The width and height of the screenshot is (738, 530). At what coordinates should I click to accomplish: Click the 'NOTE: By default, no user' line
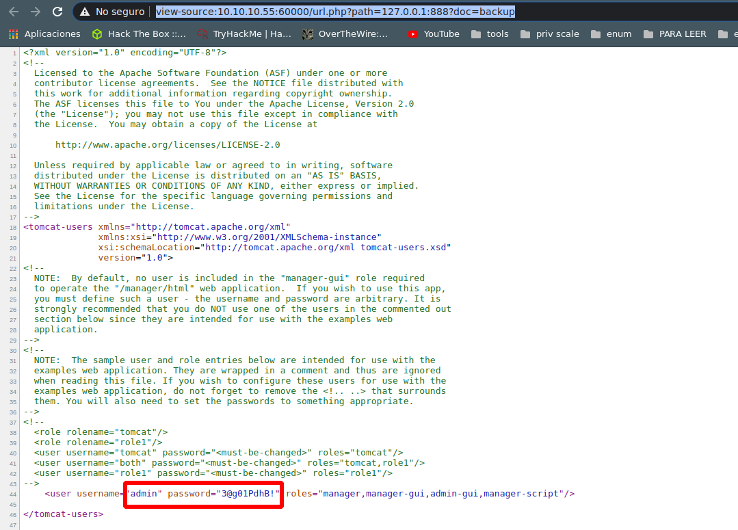point(229,278)
